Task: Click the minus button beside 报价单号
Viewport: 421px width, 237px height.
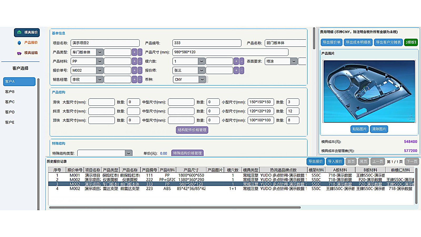Action: pyautogui.click(x=140, y=70)
